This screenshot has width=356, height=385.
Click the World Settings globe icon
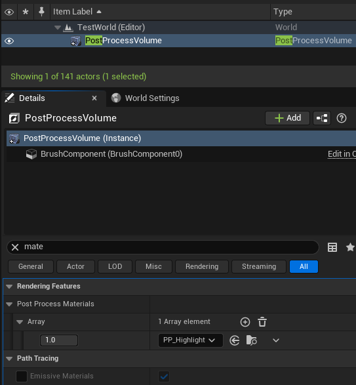[116, 98]
